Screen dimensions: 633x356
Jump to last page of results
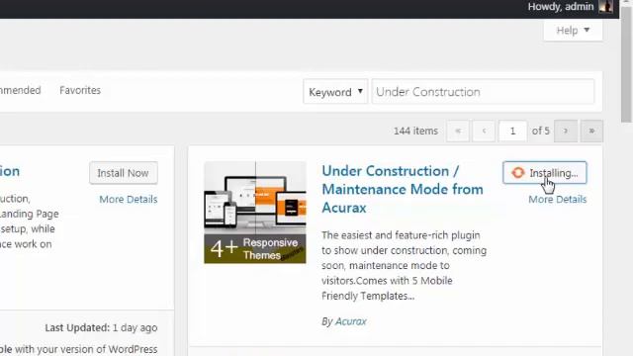click(591, 131)
